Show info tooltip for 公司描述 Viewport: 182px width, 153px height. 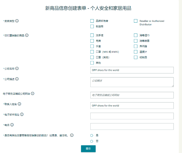coord(17,79)
